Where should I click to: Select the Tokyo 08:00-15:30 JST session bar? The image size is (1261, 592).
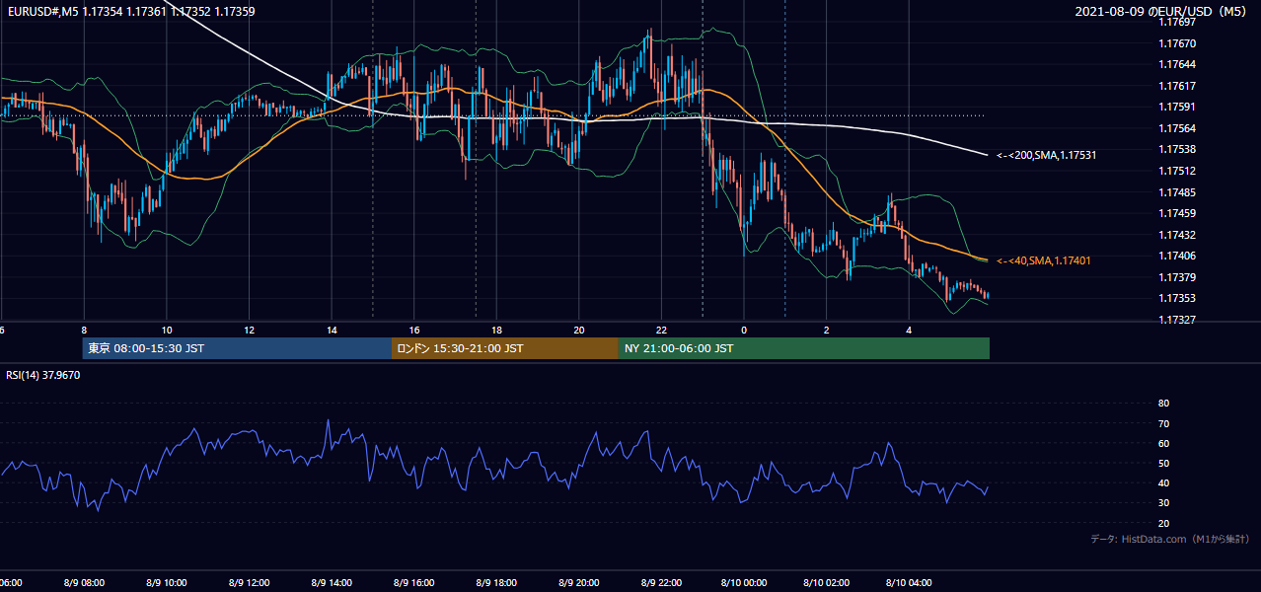pyautogui.click(x=237, y=348)
